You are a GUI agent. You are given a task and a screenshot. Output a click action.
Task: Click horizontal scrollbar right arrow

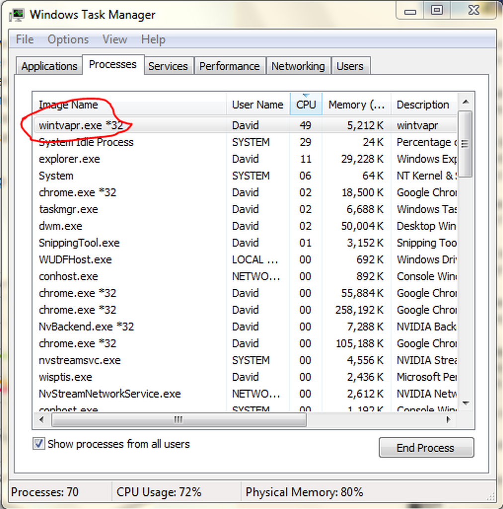pos(448,420)
